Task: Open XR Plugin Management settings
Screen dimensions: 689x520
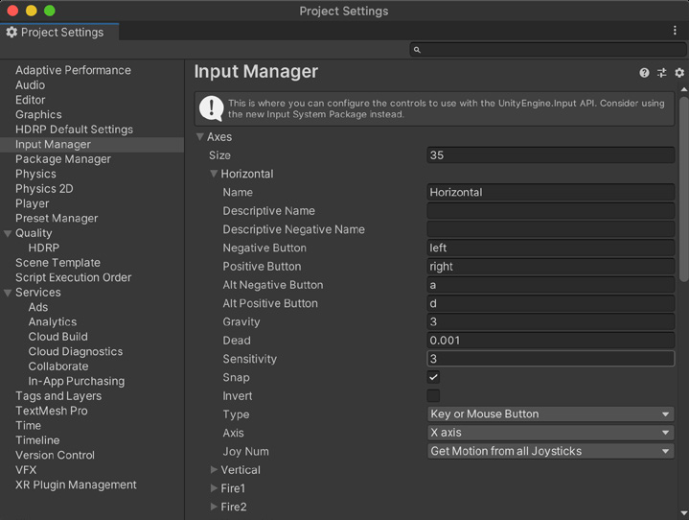Action: (76, 485)
